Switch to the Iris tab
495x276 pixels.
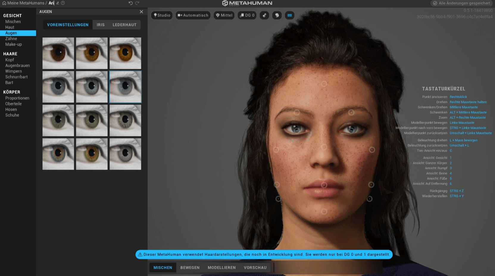(x=101, y=25)
